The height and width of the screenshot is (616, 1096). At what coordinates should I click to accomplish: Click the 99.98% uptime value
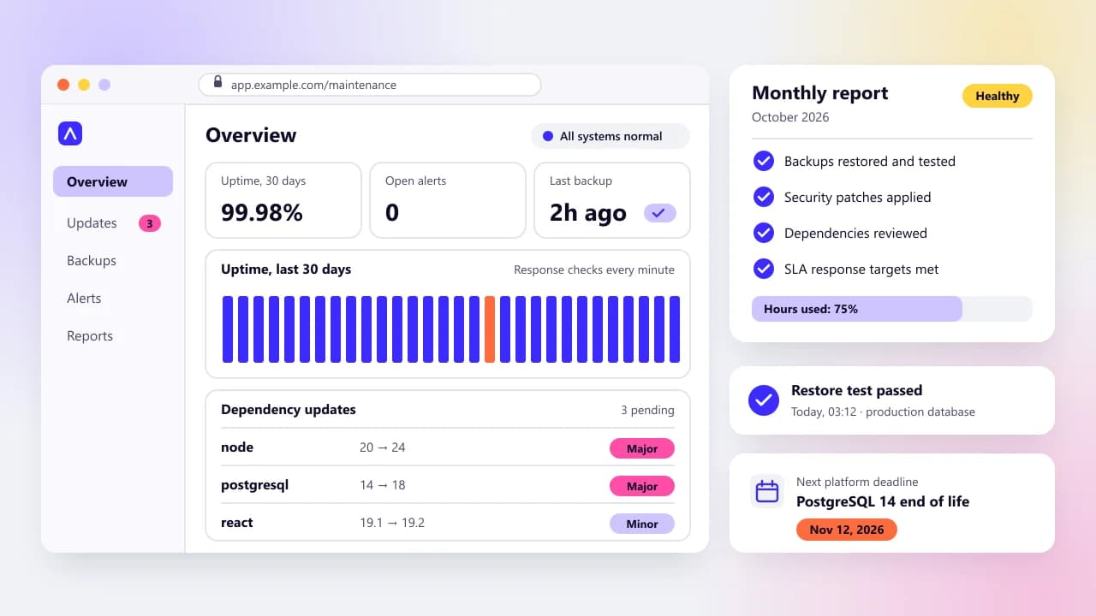pos(262,213)
